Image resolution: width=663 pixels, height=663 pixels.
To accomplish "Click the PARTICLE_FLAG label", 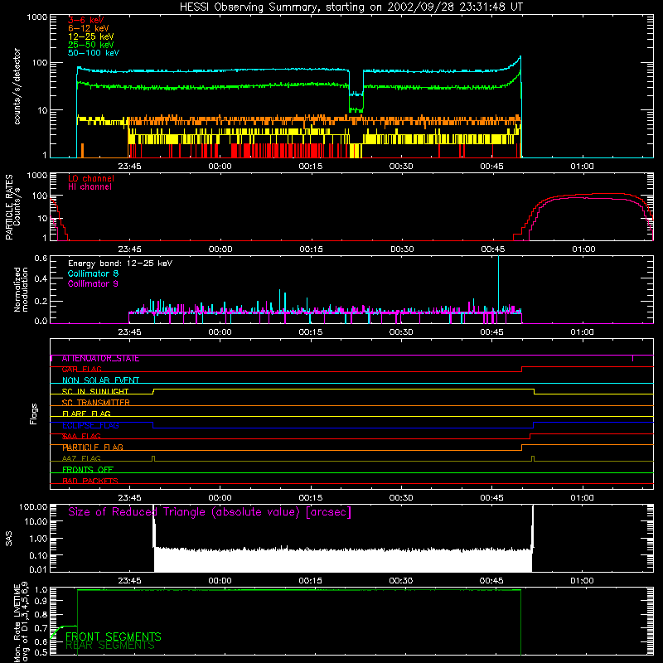I will click(x=93, y=447).
